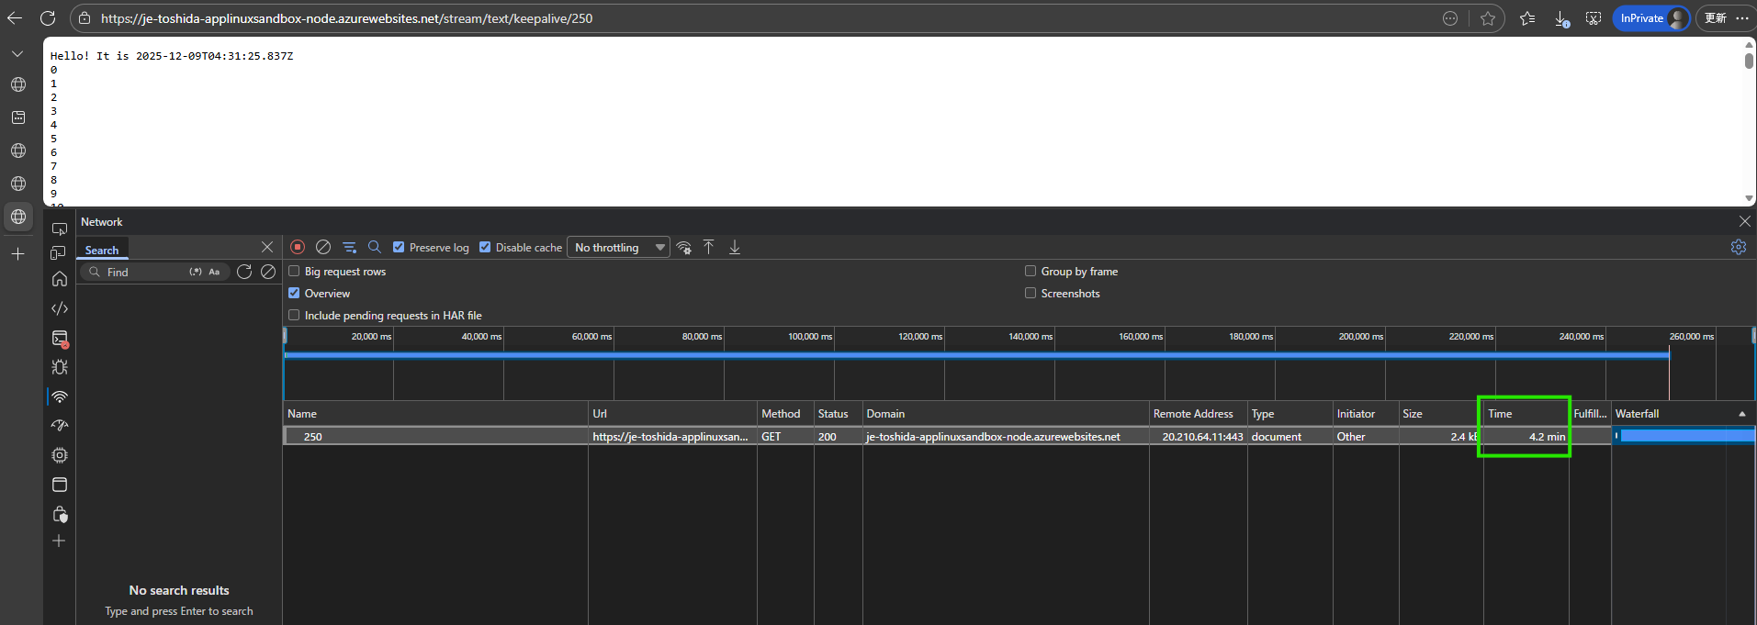This screenshot has width=1757, height=625.
Task: Open Network panel settings gear
Action: 1739,247
